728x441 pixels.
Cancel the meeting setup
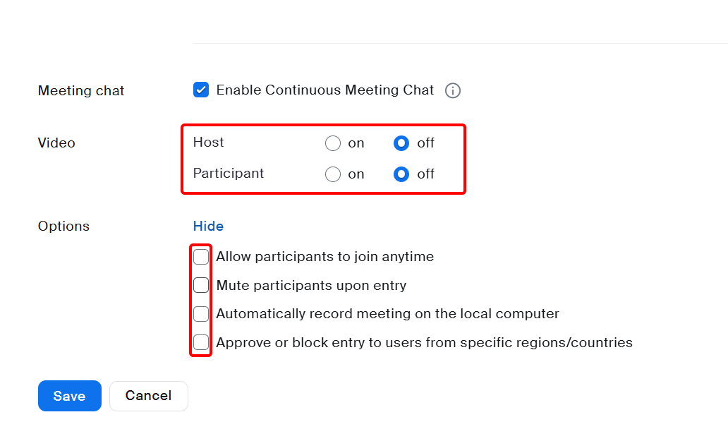pos(148,396)
